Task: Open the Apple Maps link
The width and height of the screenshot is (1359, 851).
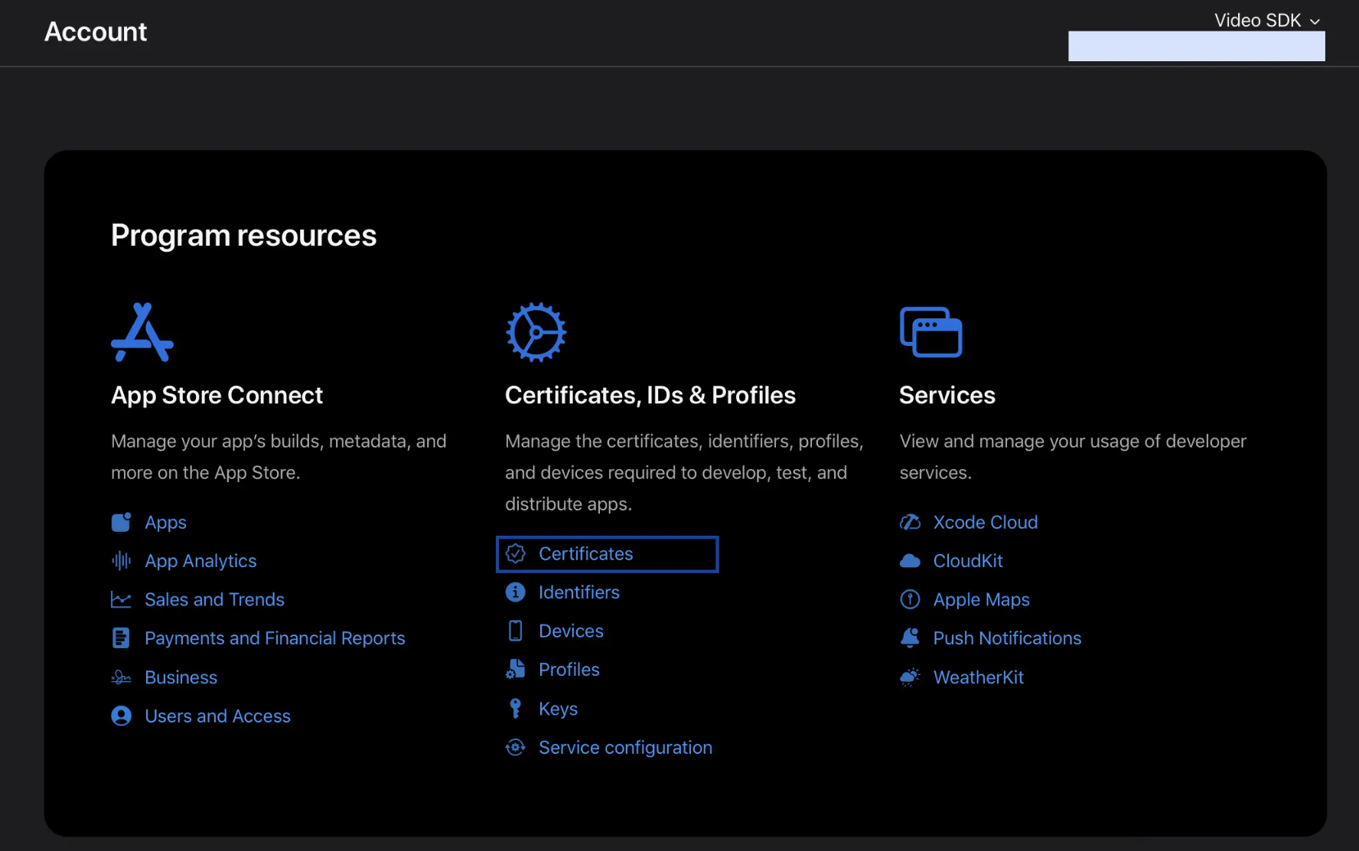Action: pos(981,600)
